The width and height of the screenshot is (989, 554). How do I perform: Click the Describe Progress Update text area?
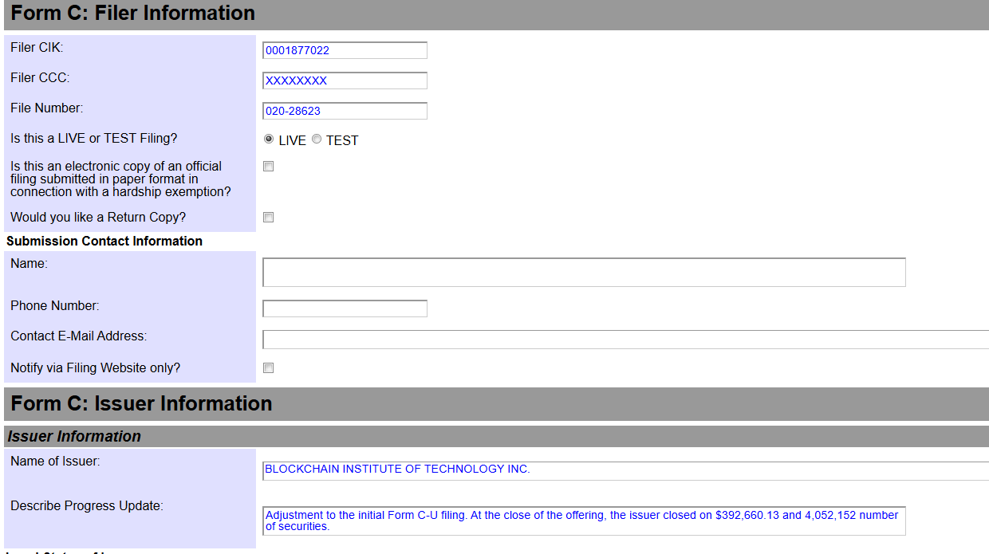pyautogui.click(x=584, y=521)
